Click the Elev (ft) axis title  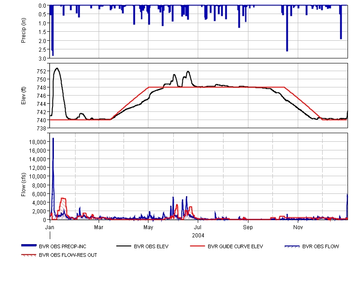(24, 96)
